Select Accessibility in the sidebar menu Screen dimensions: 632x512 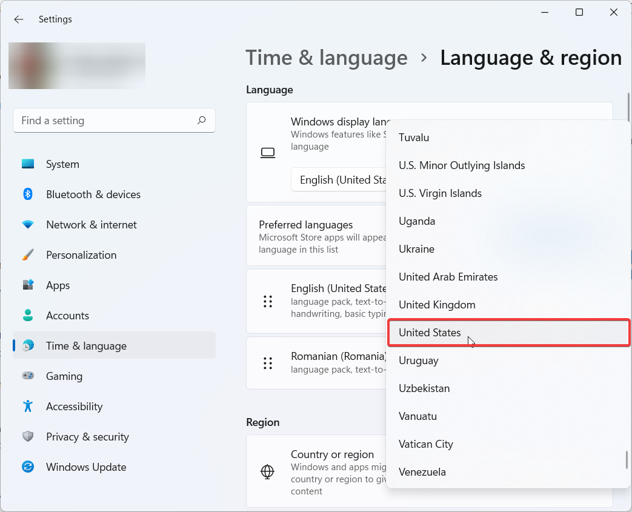[74, 407]
